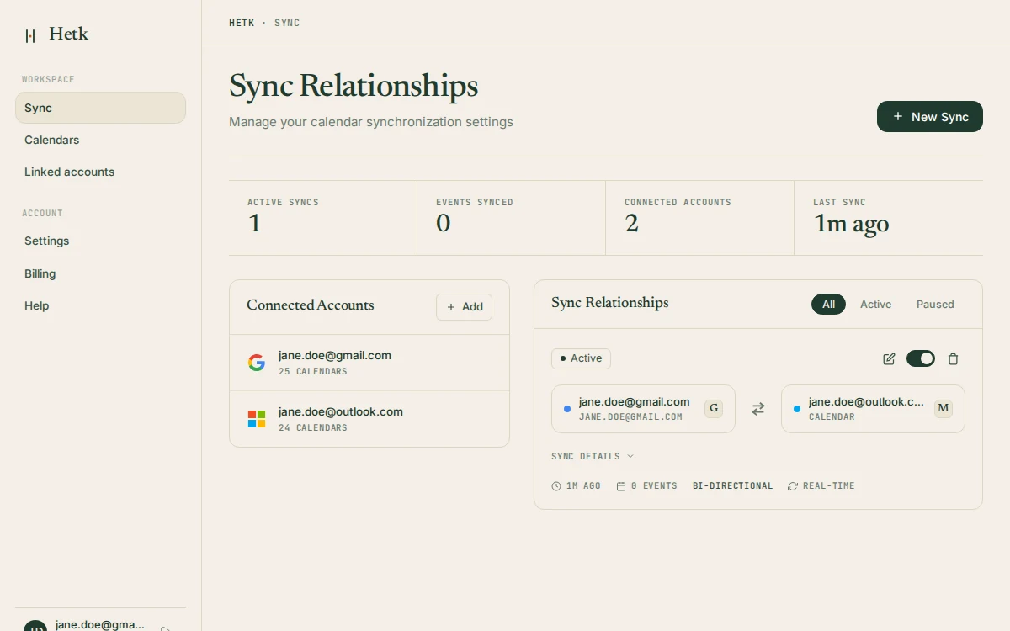Filter sync relationships by Paused
Screen dimensions: 1010x631
coord(935,305)
